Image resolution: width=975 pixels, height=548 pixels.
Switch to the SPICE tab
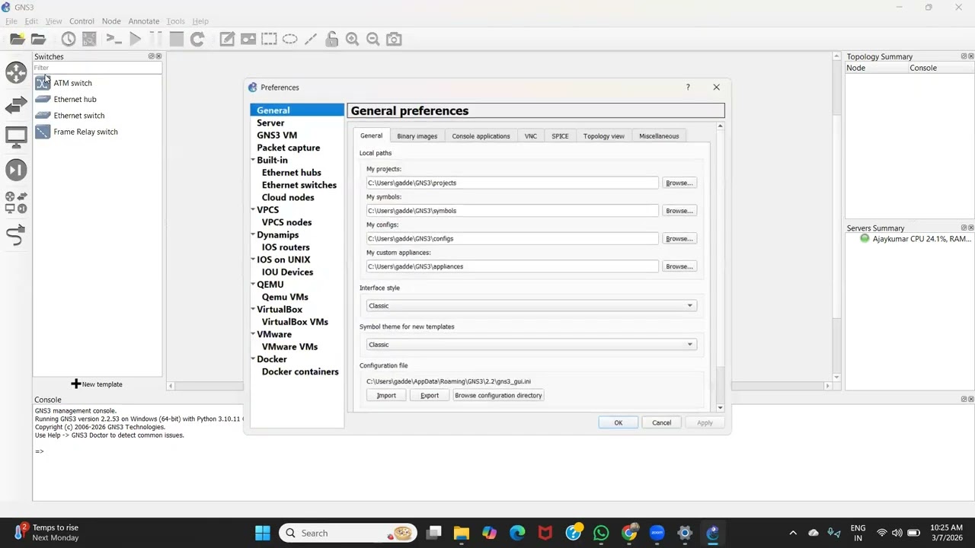pyautogui.click(x=560, y=136)
